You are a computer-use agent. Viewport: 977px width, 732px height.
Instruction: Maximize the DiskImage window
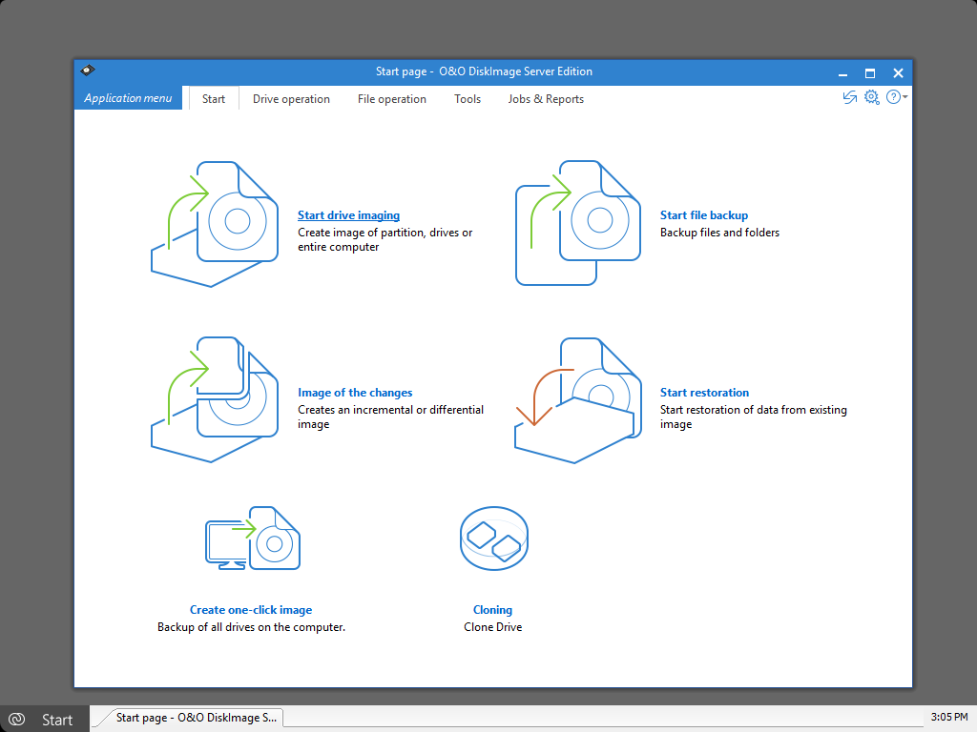(870, 73)
